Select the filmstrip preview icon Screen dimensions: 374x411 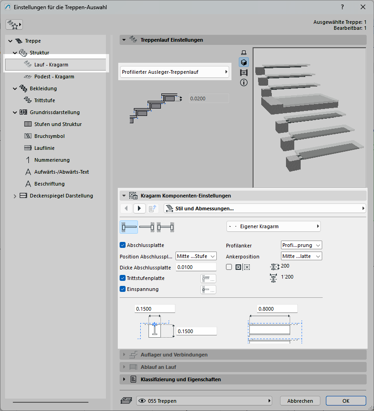pos(244,72)
